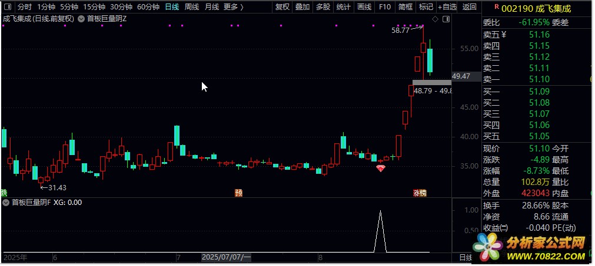Click the red R margin-trading icon

496,7
